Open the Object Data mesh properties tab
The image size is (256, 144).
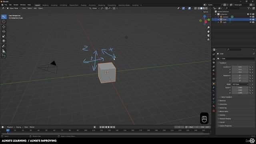tap(214, 102)
